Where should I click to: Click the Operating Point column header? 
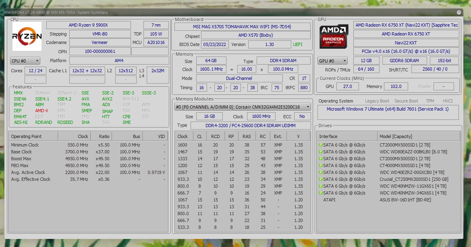coord(33,136)
